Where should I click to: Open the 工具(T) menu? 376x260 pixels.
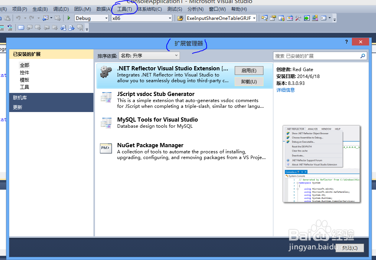click(x=124, y=9)
